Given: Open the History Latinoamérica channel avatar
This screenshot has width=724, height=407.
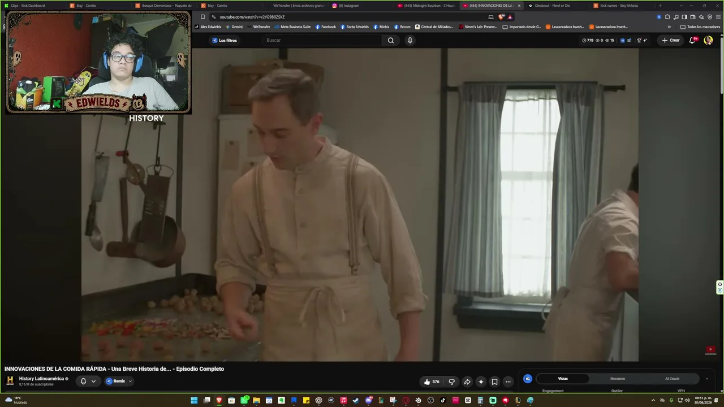Looking at the screenshot, I should pos(10,380).
